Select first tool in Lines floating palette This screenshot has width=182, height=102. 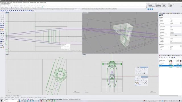click(136, 69)
